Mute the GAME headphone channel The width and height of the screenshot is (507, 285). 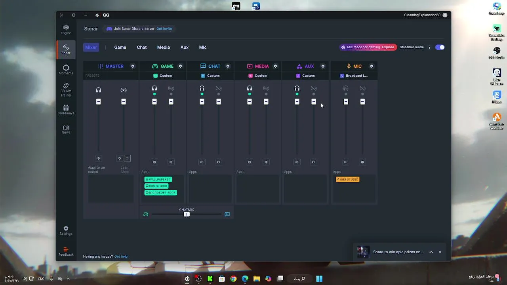click(x=154, y=162)
